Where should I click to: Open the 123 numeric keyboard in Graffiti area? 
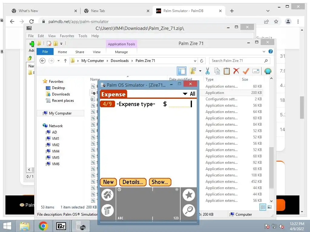coord(176,218)
